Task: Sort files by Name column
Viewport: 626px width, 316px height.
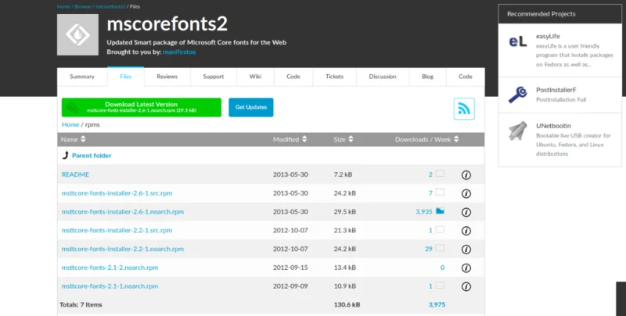Action: (73, 139)
